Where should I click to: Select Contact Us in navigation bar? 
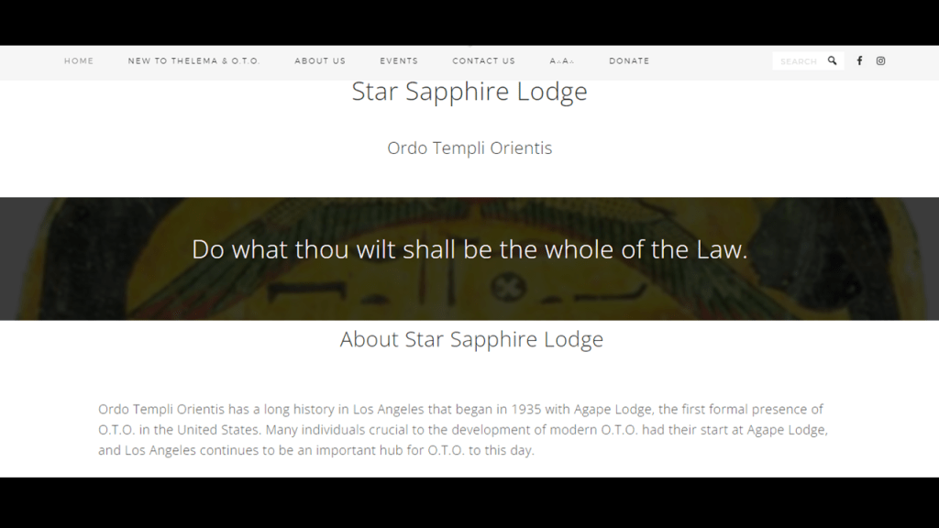coord(483,61)
